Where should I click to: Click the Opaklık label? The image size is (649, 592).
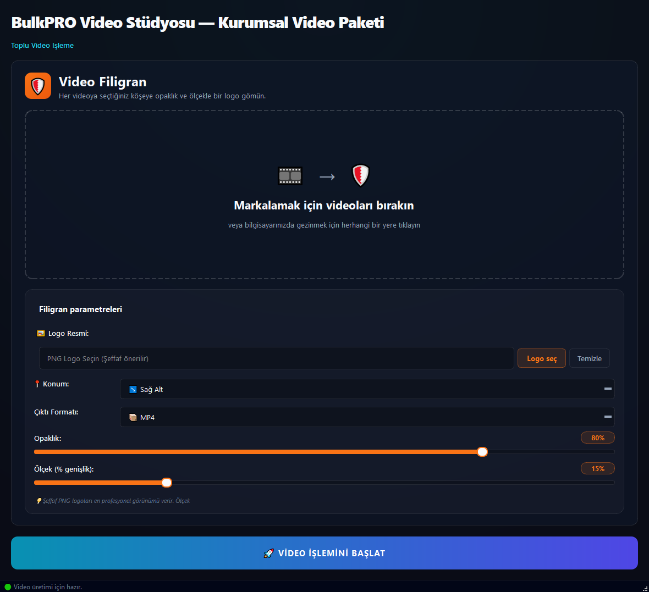[x=48, y=438]
